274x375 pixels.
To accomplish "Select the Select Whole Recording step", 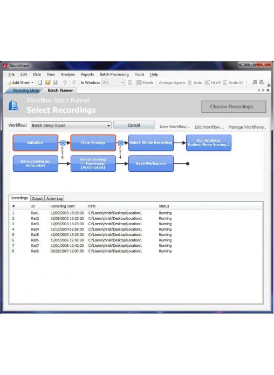I will [151, 143].
